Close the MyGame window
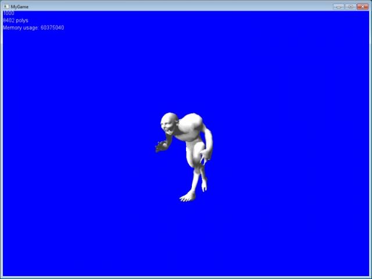Viewport: 372px width, 279px height. coord(363,6)
